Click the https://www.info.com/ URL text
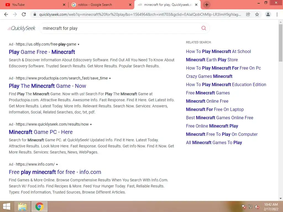This screenshot has height=212, width=283. (x=35, y=164)
